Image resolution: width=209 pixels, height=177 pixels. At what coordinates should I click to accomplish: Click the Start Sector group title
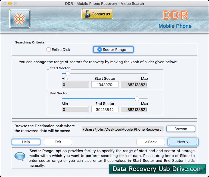[60, 68]
